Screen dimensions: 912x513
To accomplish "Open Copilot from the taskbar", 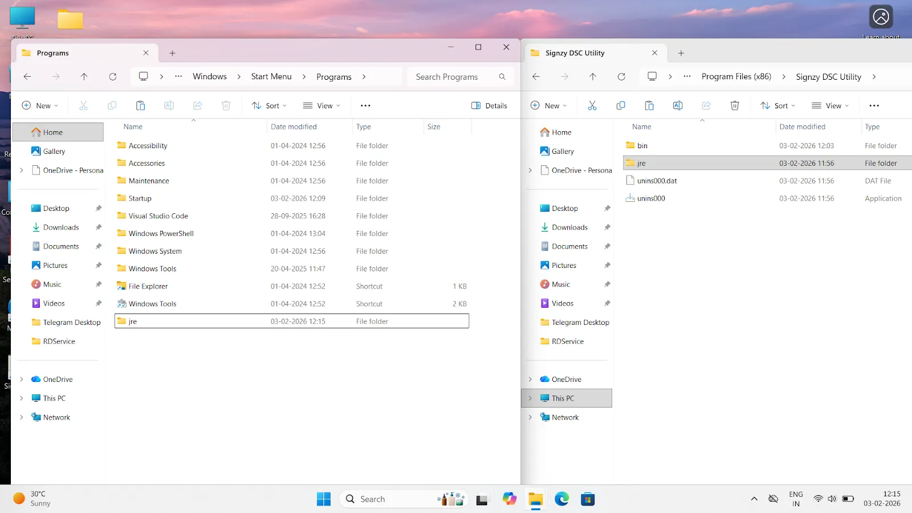I will click(x=509, y=499).
